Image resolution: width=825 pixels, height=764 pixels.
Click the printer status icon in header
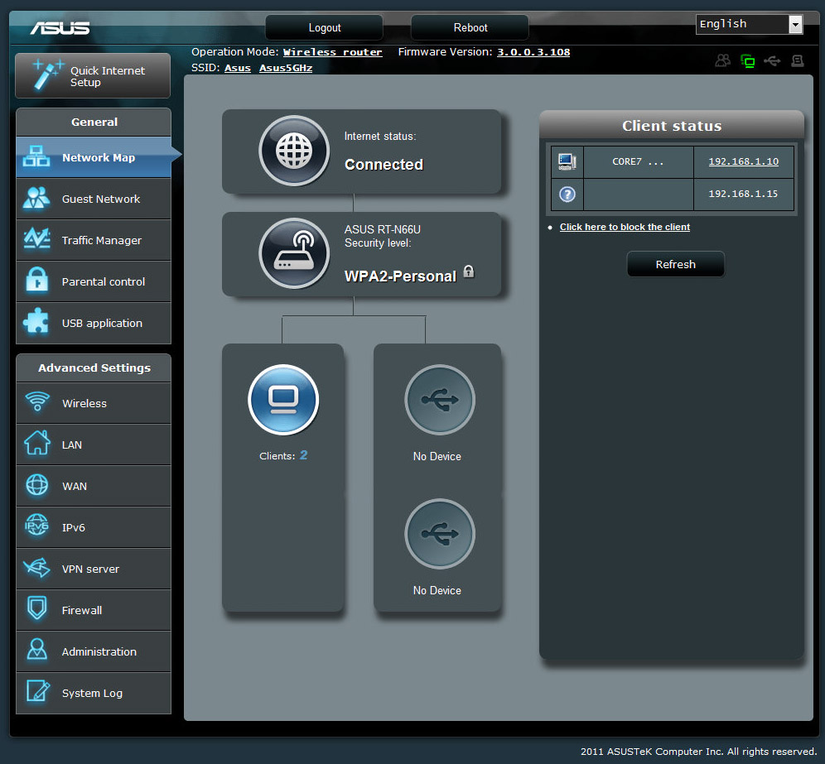[797, 60]
